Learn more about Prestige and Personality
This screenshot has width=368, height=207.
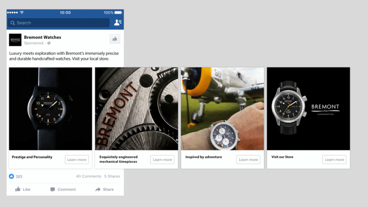77,159
